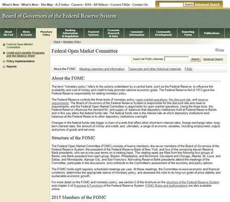The image size is (230, 202).
Task: Follow the reserve requirements link
Action: tap(203, 100)
